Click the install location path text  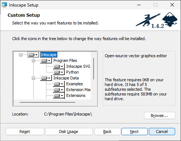68,114
